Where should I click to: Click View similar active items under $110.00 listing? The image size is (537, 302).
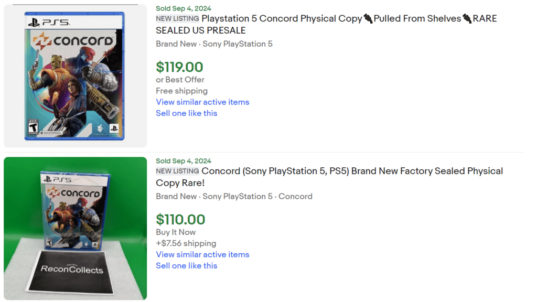[202, 254]
